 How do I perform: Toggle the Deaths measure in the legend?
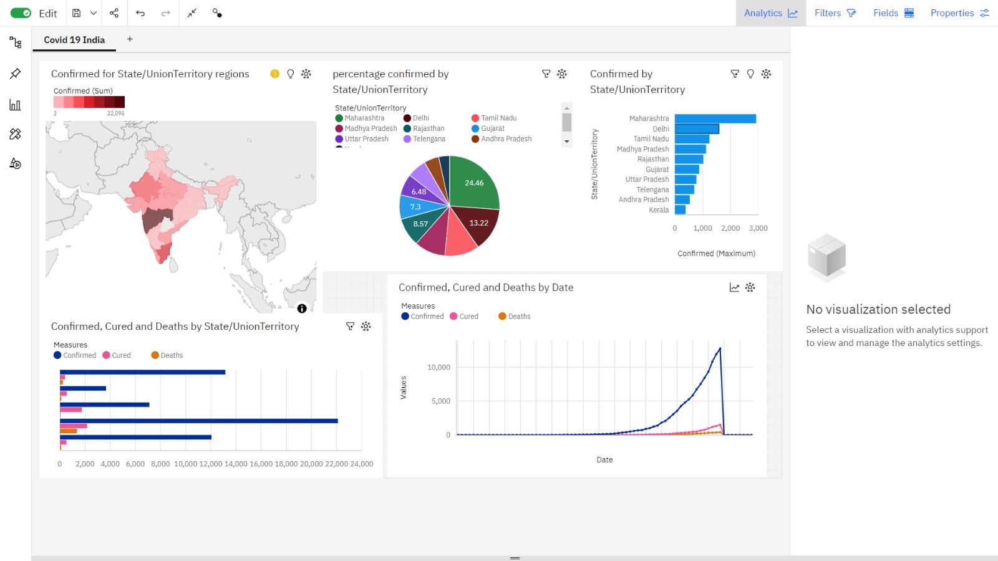(x=513, y=316)
